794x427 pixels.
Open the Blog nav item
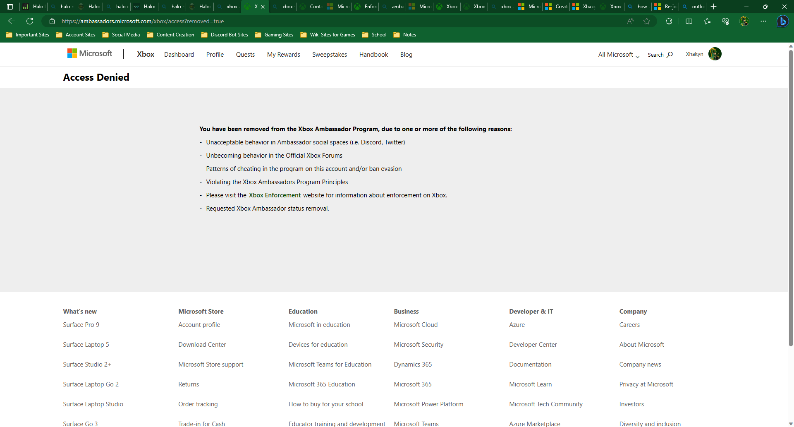point(406,55)
